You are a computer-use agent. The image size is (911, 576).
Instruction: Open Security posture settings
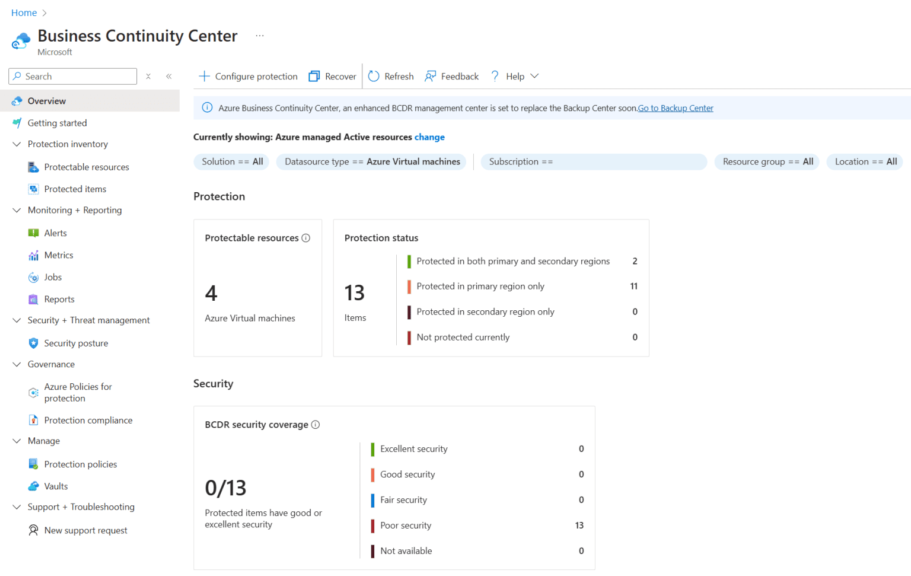(76, 343)
